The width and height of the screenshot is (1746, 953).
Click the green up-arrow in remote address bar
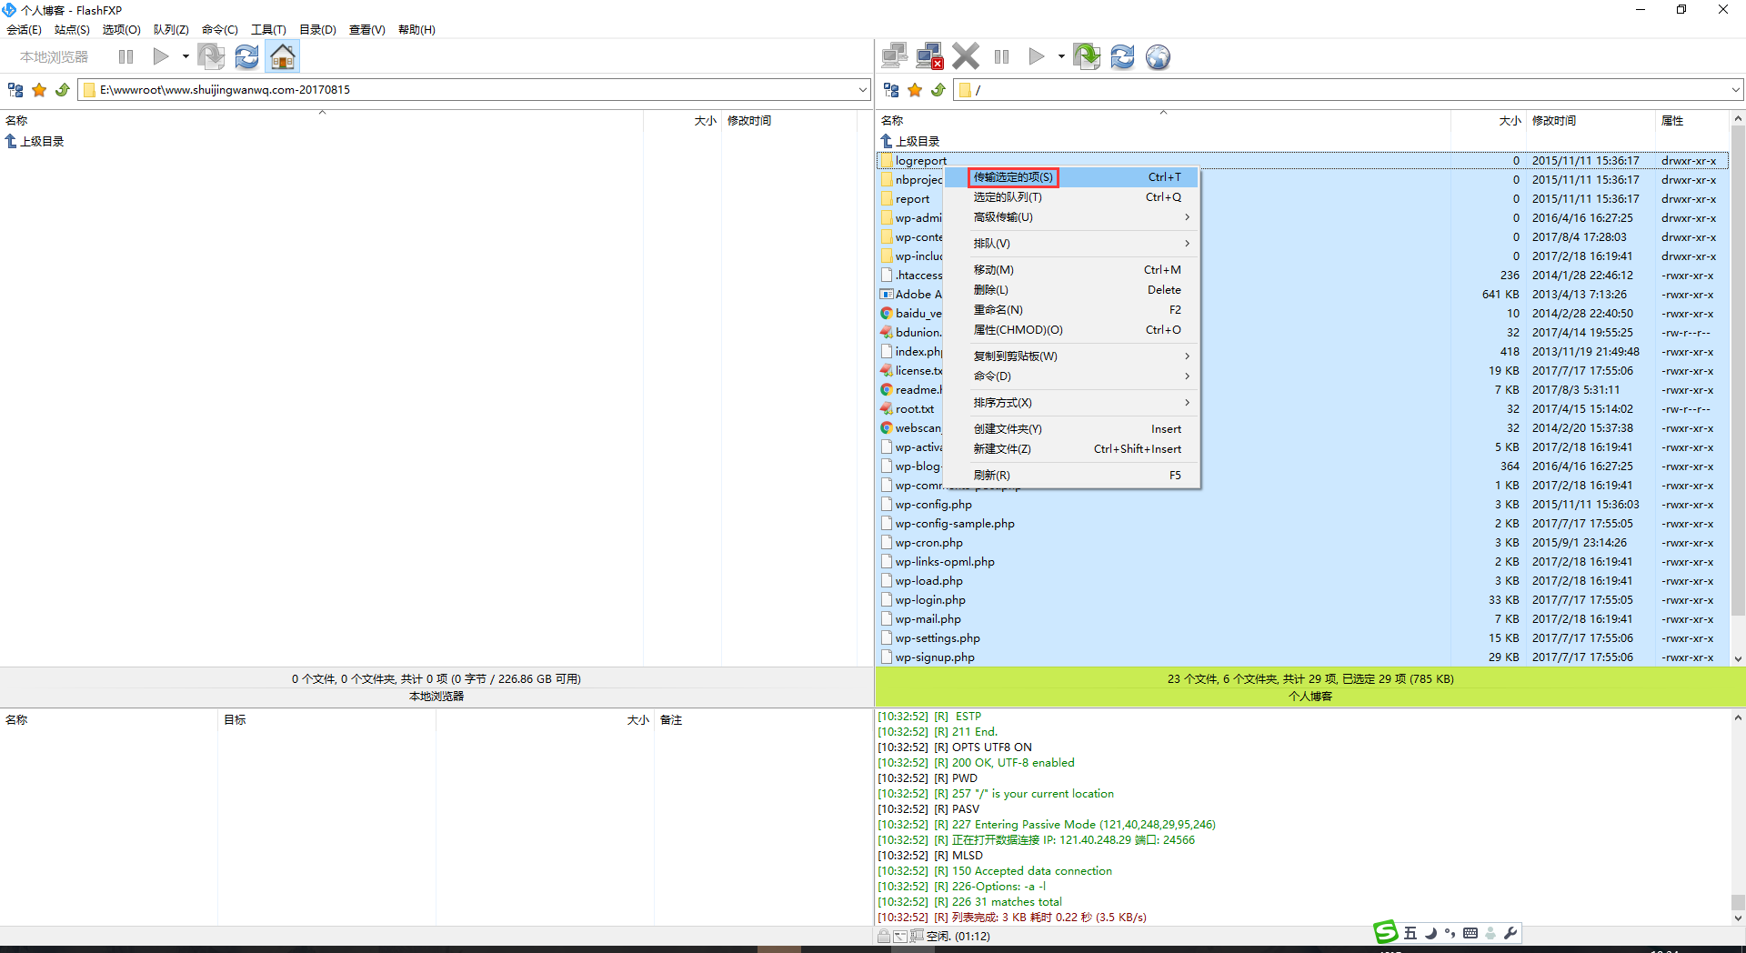pyautogui.click(x=938, y=89)
